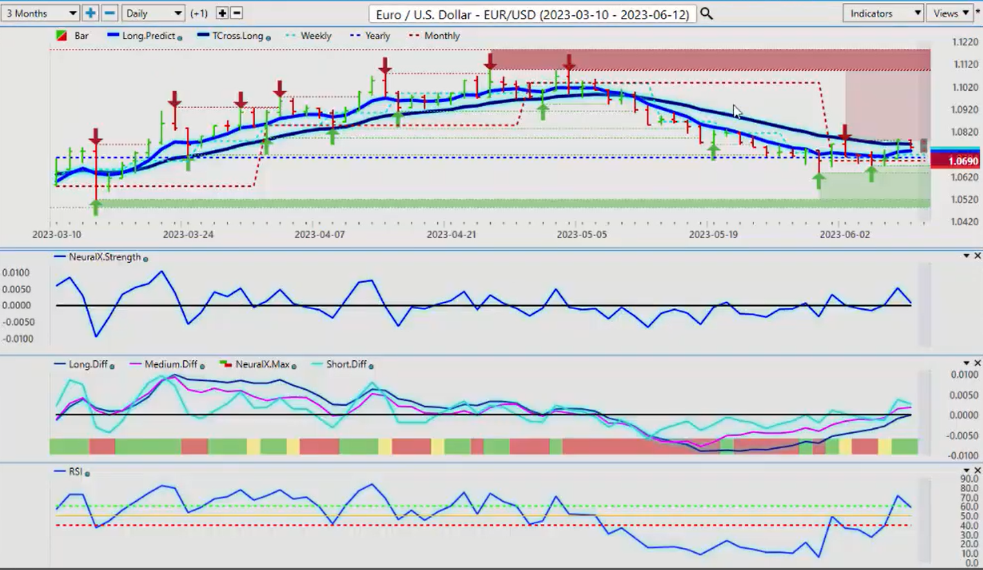Close the NeuralX.Strength panel
The width and height of the screenshot is (983, 570).
pyautogui.click(x=977, y=256)
